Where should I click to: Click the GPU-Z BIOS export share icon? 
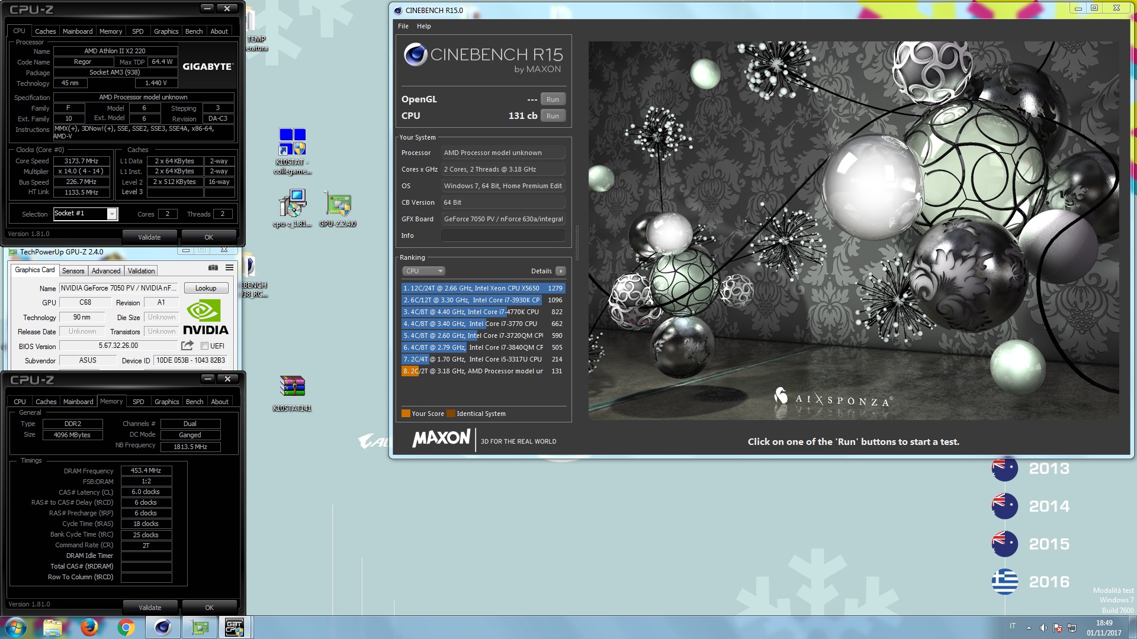tap(188, 346)
